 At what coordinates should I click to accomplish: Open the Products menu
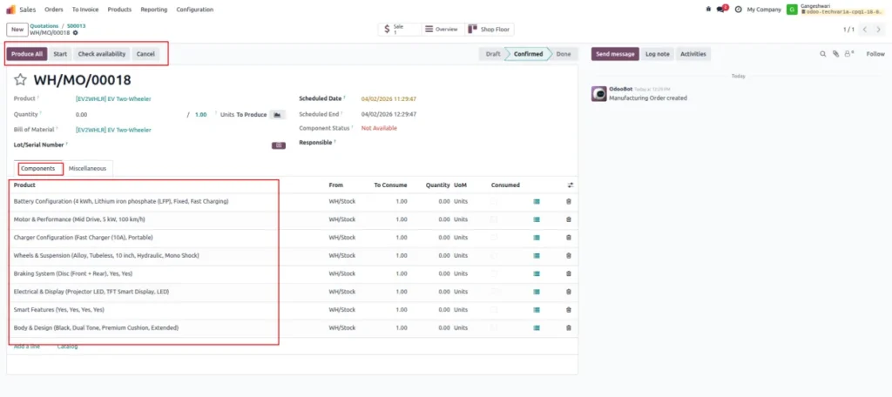[119, 9]
